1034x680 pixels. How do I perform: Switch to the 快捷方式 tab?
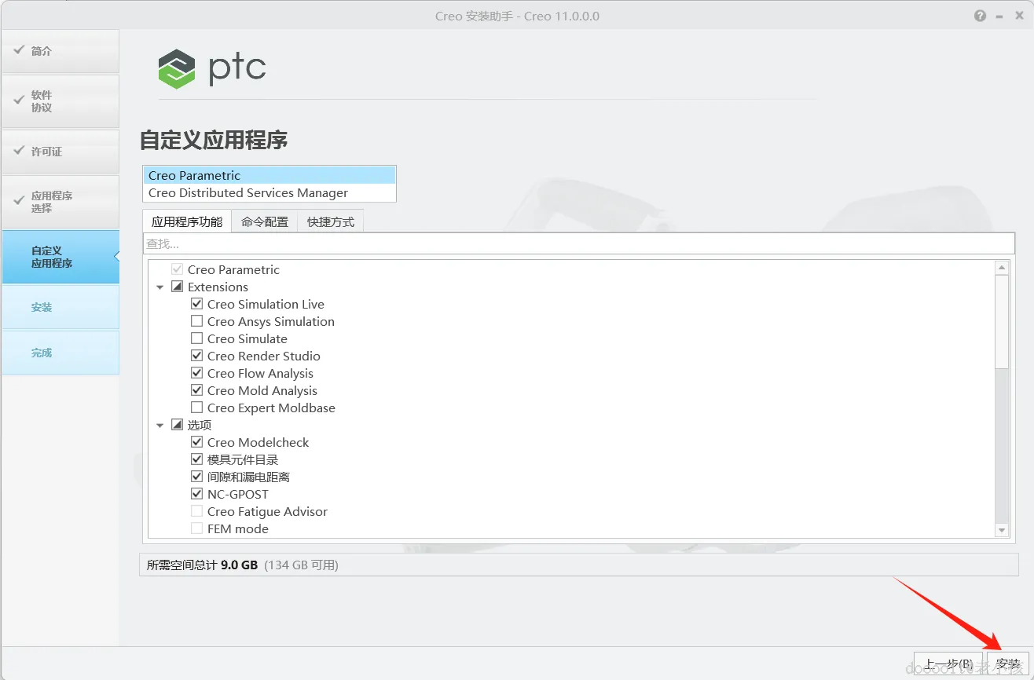point(330,221)
